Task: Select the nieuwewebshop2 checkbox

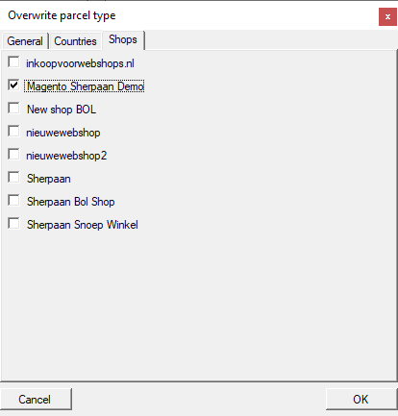Action: pyautogui.click(x=13, y=155)
